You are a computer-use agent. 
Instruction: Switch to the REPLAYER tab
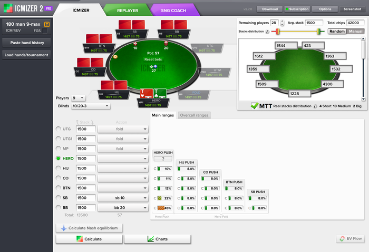point(128,11)
